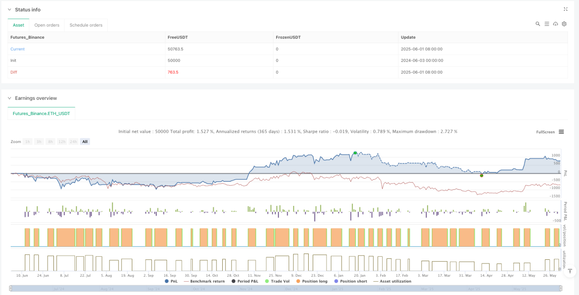Toggle the PnL series in chart legend
Viewport: 579px width, 295px height.
point(171,281)
